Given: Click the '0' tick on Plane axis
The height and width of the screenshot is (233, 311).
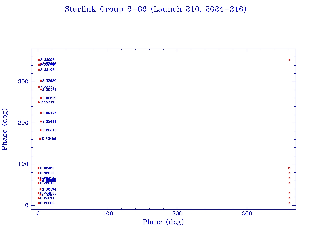Looking at the screenshot, I should tap(38, 214).
